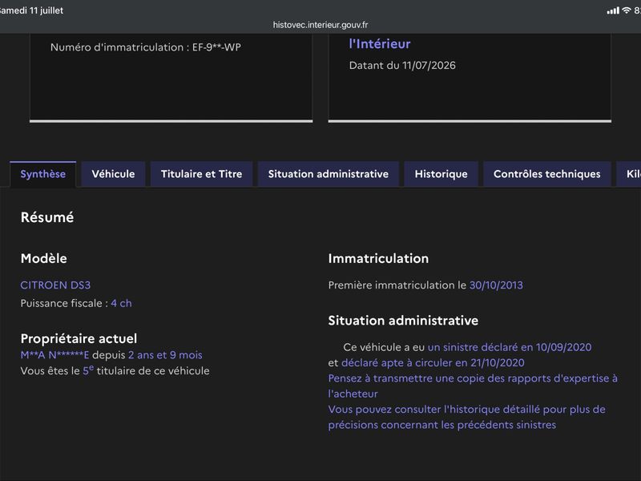Screen dimensions: 641x481
Task: Switch to the Véhicule tab
Action: (x=113, y=174)
